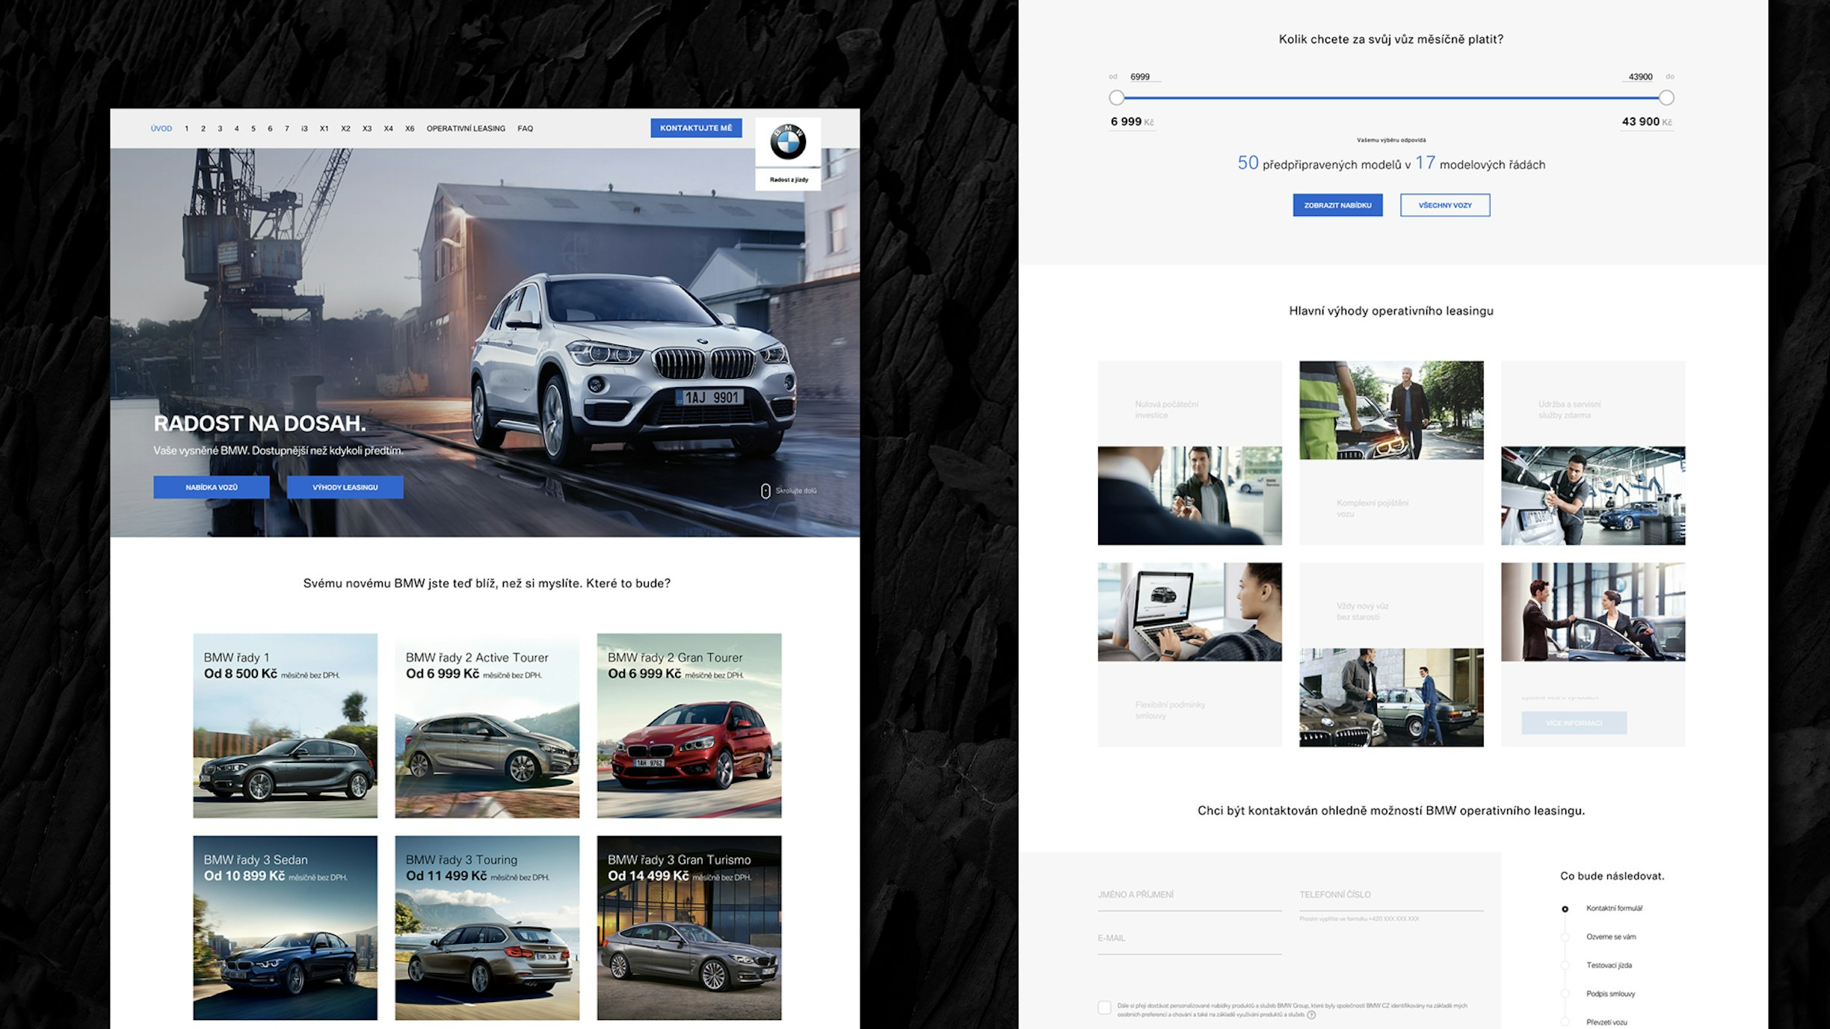Click the VÝHODY LEASINGU hero button

point(345,487)
